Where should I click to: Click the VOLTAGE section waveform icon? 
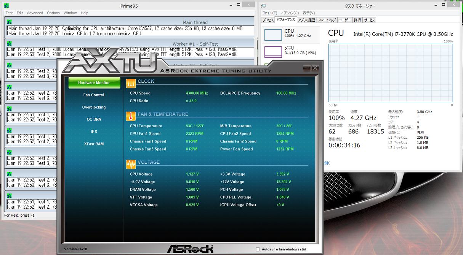pyautogui.click(x=131, y=164)
